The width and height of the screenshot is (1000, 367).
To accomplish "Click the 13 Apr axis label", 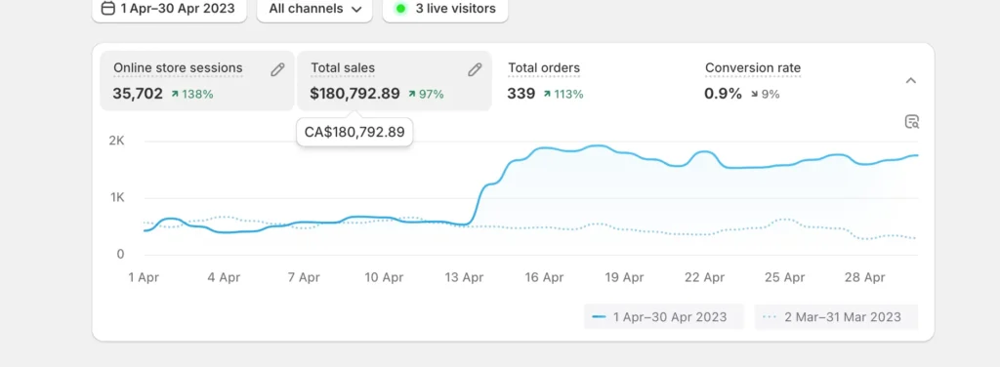I will click(464, 277).
